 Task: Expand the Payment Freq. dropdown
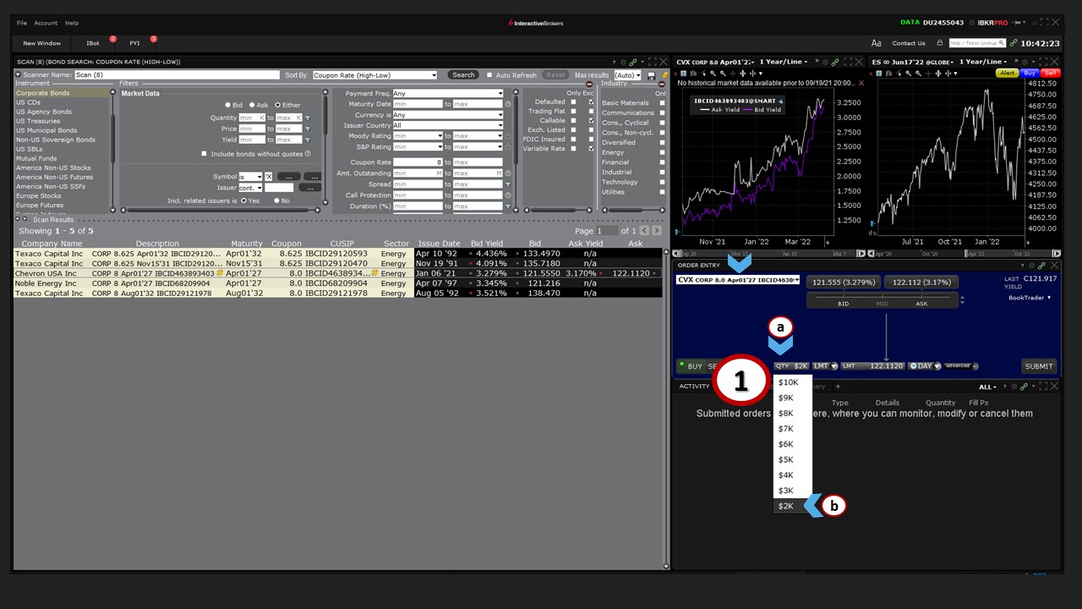pos(447,94)
